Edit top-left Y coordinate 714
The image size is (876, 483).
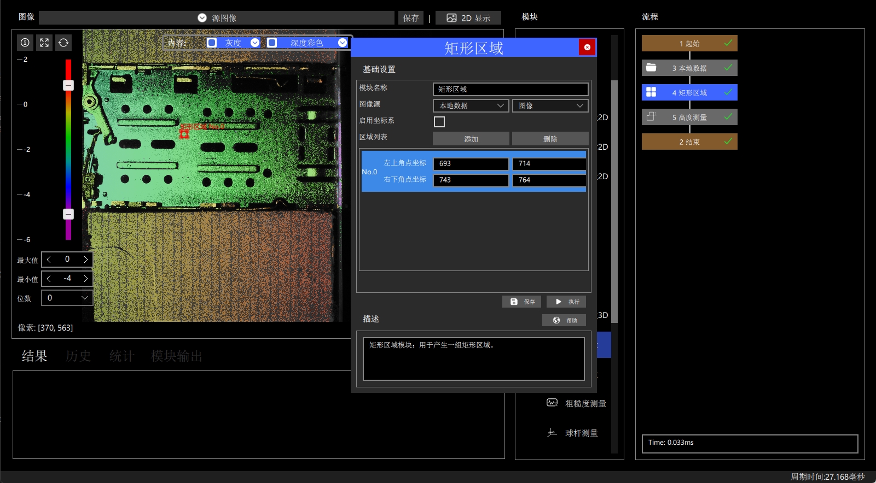pos(549,163)
